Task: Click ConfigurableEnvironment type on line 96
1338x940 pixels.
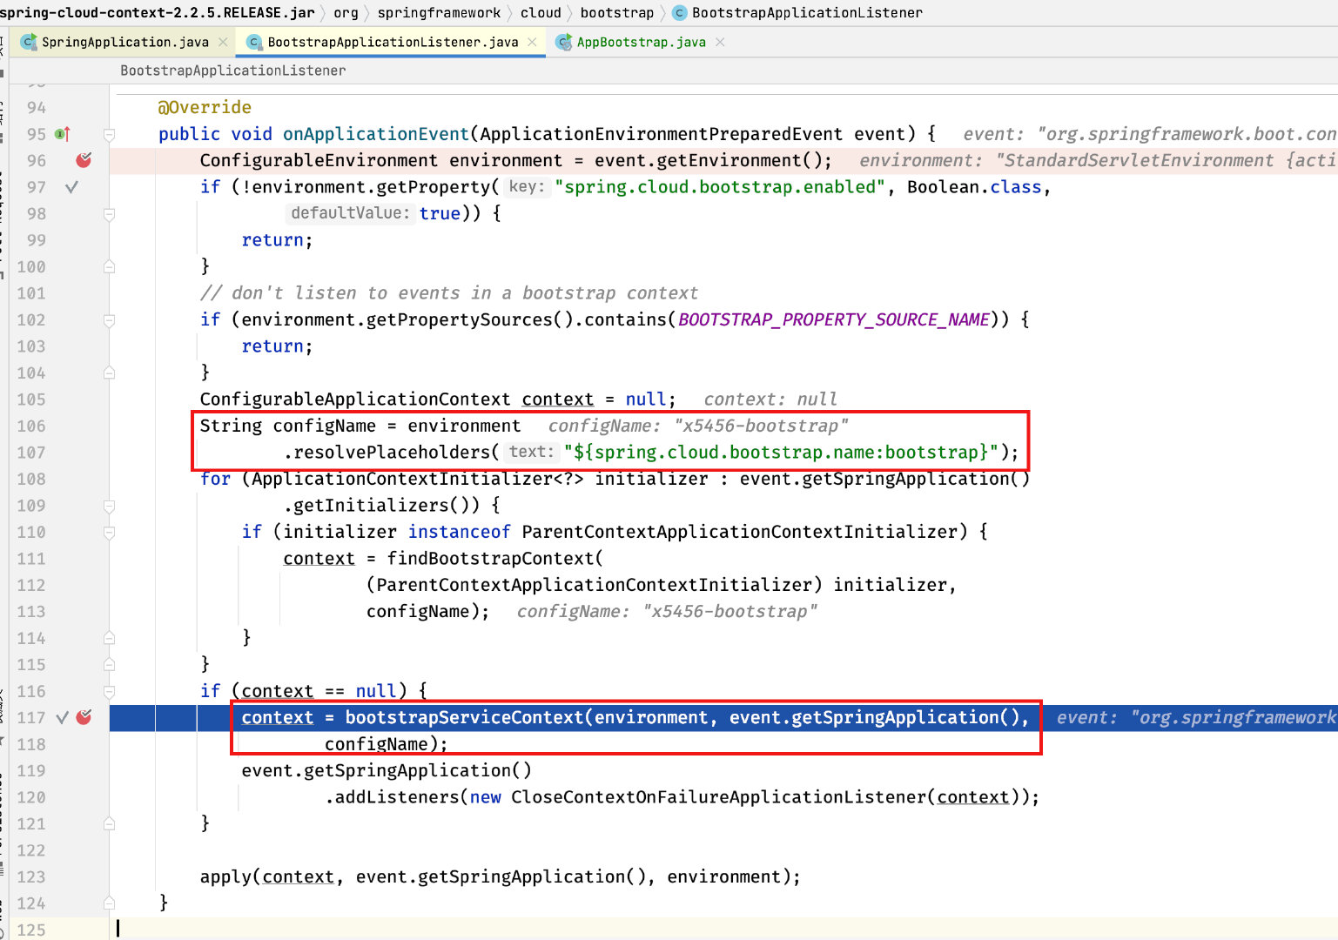Action: 319,160
